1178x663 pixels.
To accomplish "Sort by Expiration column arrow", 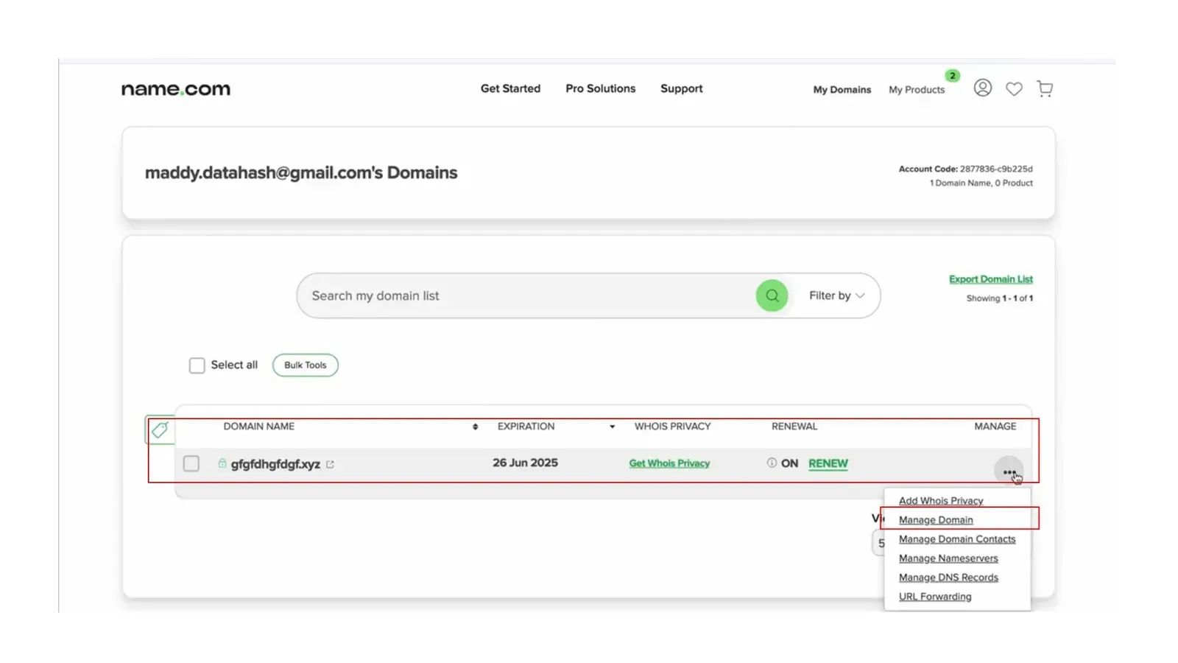I will coord(612,427).
